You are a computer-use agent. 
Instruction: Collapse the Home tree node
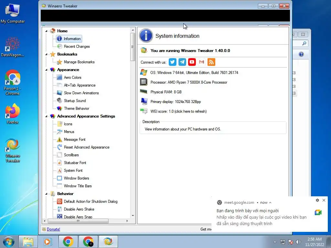pos(46,31)
